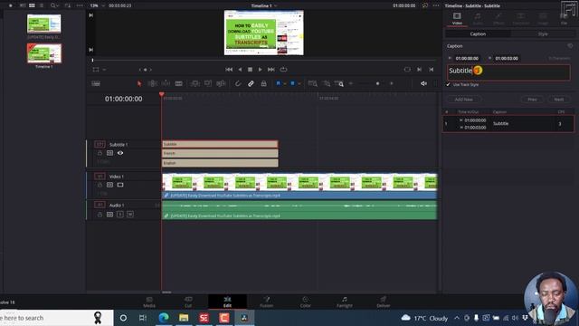Click the zoom in plus button
Image resolution: width=579 pixels, height=326 pixels.
click(x=392, y=83)
